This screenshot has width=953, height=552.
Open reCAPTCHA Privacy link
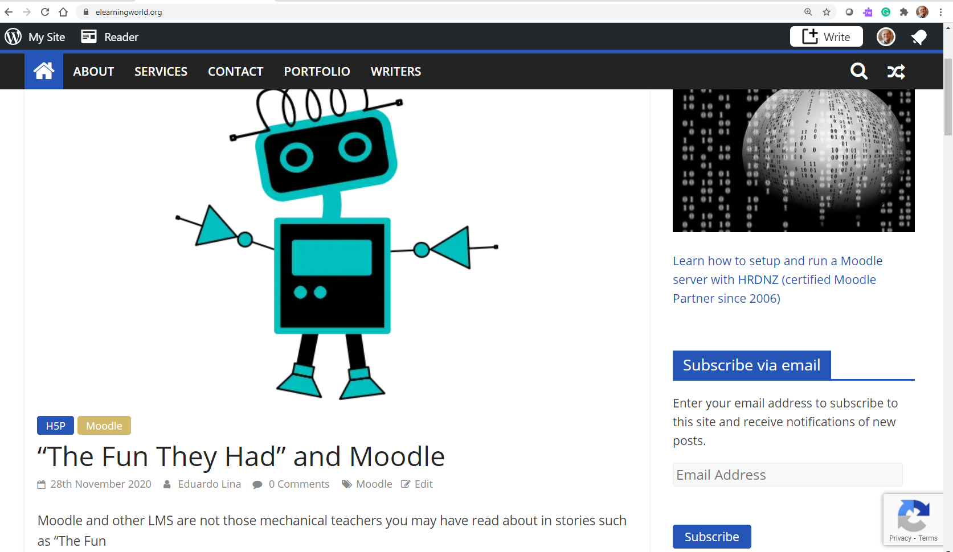tap(900, 538)
